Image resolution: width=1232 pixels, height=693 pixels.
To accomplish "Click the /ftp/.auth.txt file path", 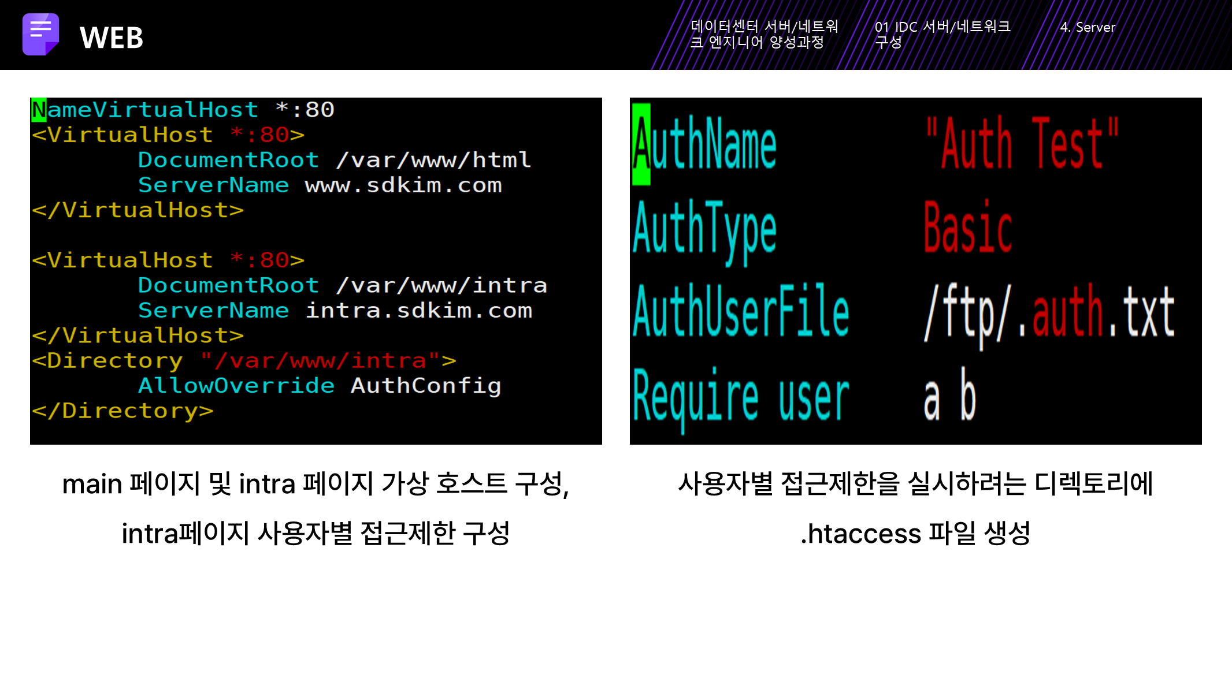I will coord(1048,313).
